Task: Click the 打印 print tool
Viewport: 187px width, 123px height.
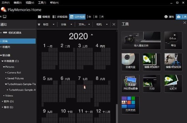Action: point(152,83)
